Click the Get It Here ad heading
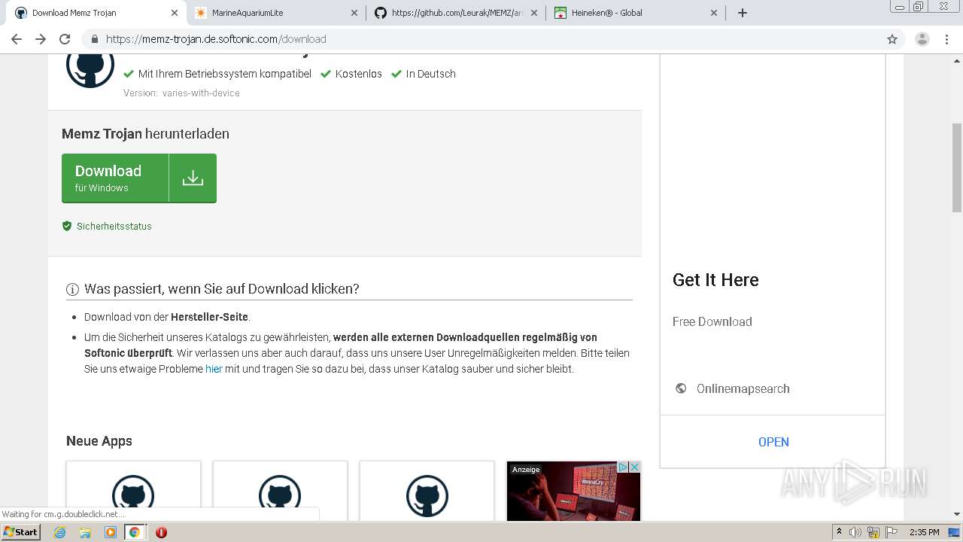 715,280
